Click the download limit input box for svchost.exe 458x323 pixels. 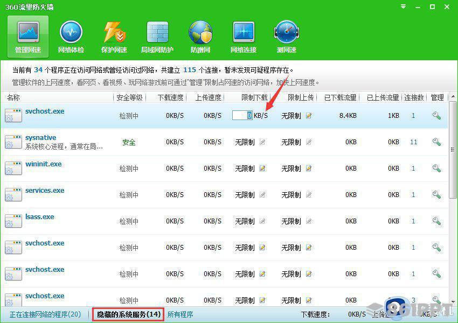(242, 115)
